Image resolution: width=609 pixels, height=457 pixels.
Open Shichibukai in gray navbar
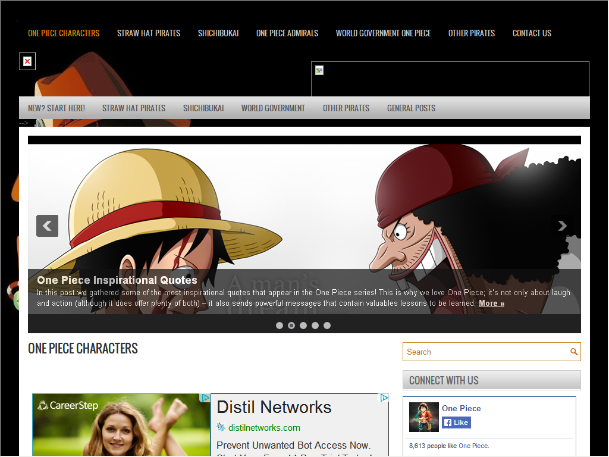[203, 108]
